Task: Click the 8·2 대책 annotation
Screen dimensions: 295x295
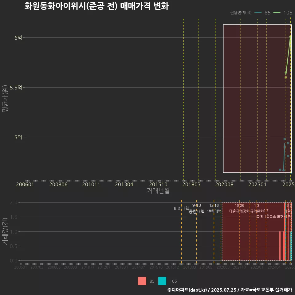Action: click(181, 208)
